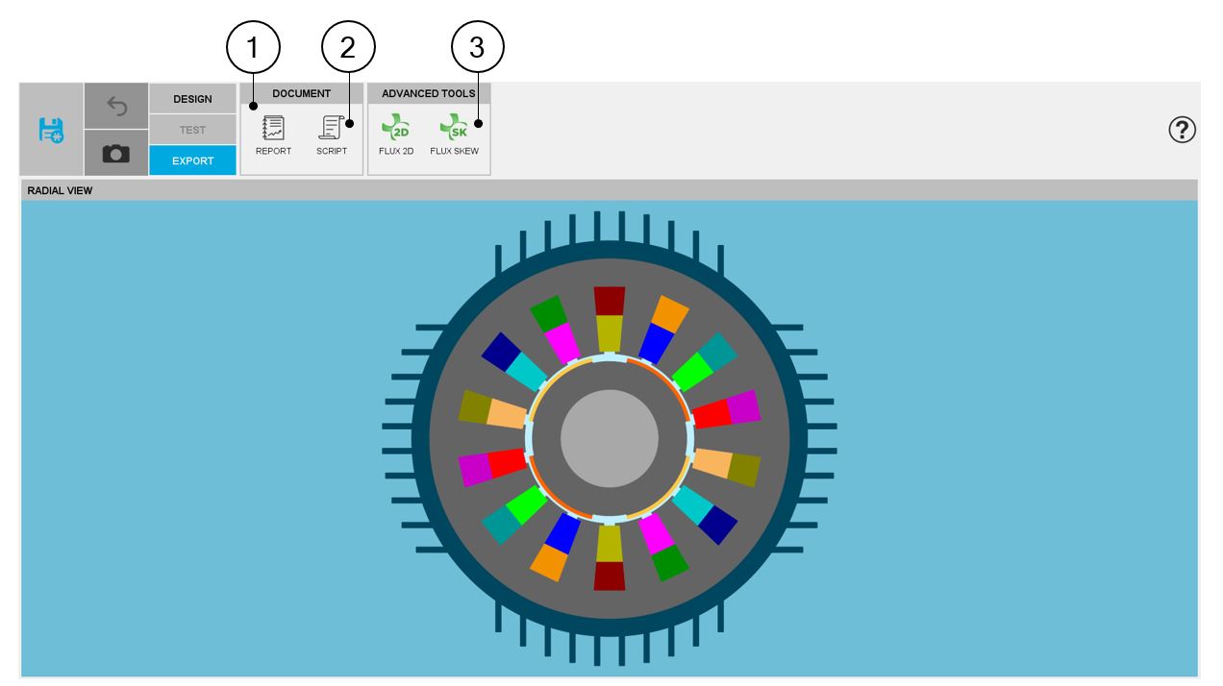Click the circled number 2 callout

(x=348, y=48)
